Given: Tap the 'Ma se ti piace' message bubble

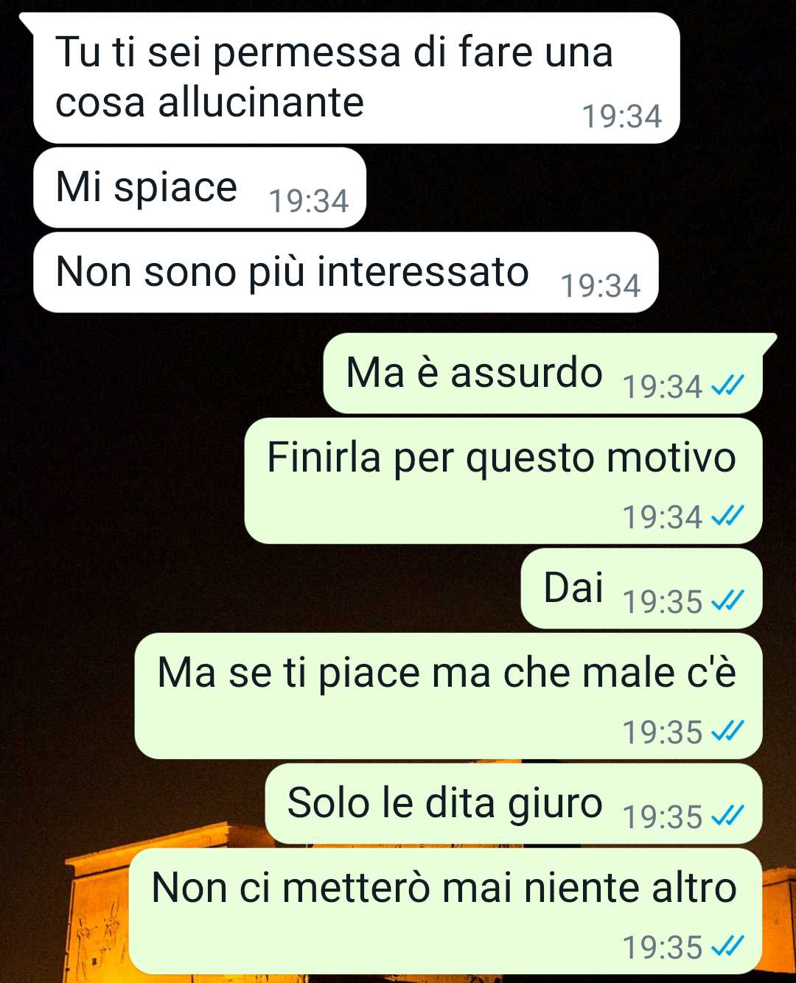Looking at the screenshot, I should coord(448,696).
